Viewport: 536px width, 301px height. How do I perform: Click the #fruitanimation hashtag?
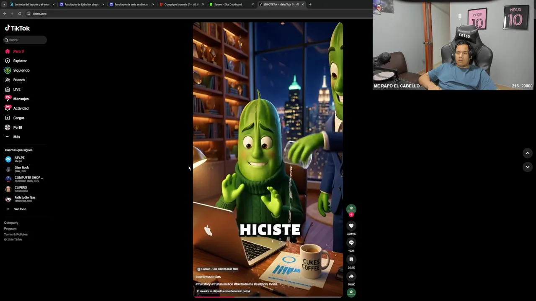click(222, 284)
